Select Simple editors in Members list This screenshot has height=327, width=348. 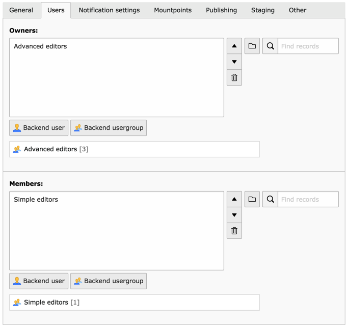pyautogui.click(x=36, y=200)
